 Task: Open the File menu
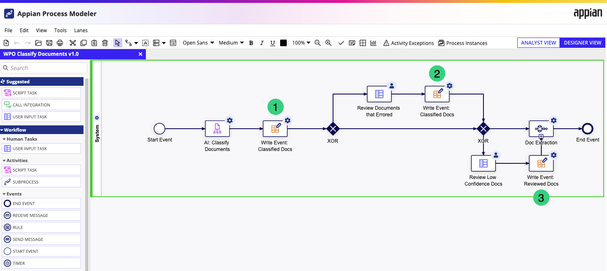(8, 30)
